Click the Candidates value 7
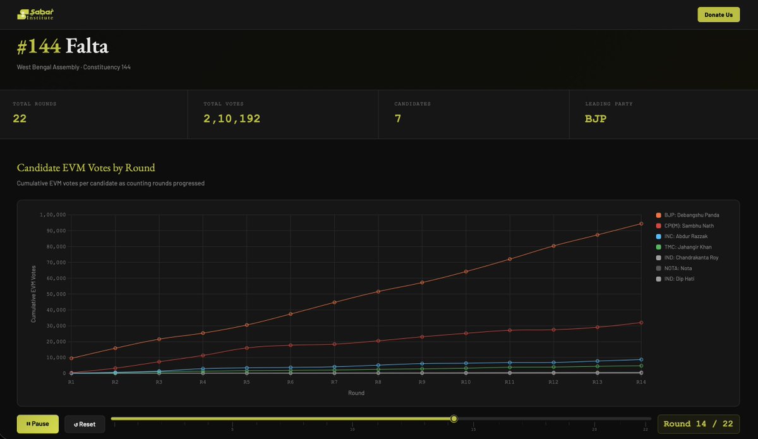This screenshot has width=758, height=439. click(x=398, y=118)
